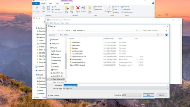Open the view options dropdown arrow
Image resolution: width=190 pixels, height=107 pixels.
coord(161,35)
